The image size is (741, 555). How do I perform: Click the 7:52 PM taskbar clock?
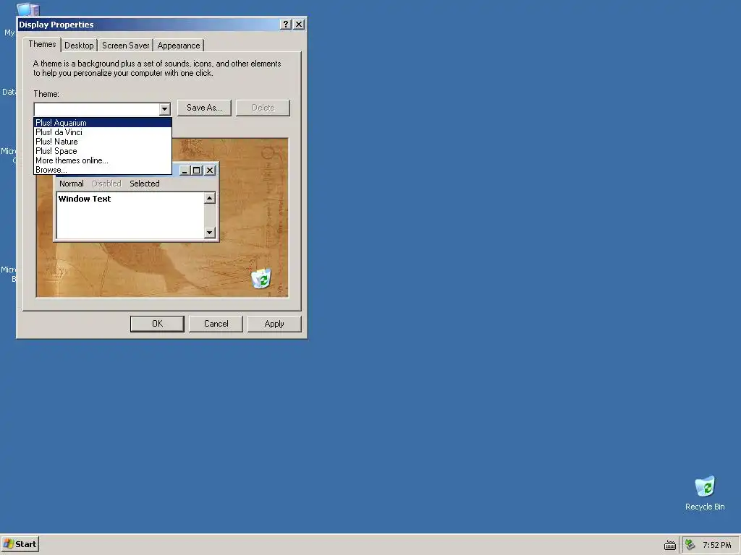(x=717, y=545)
